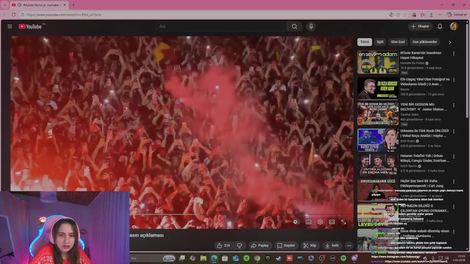Enter fullscreen in the video player
This screenshot has height=264, width=470.
[344, 222]
